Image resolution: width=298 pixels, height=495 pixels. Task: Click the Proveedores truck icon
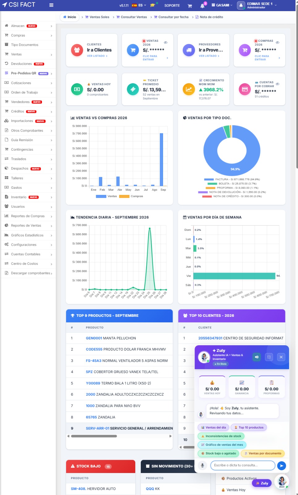click(189, 50)
